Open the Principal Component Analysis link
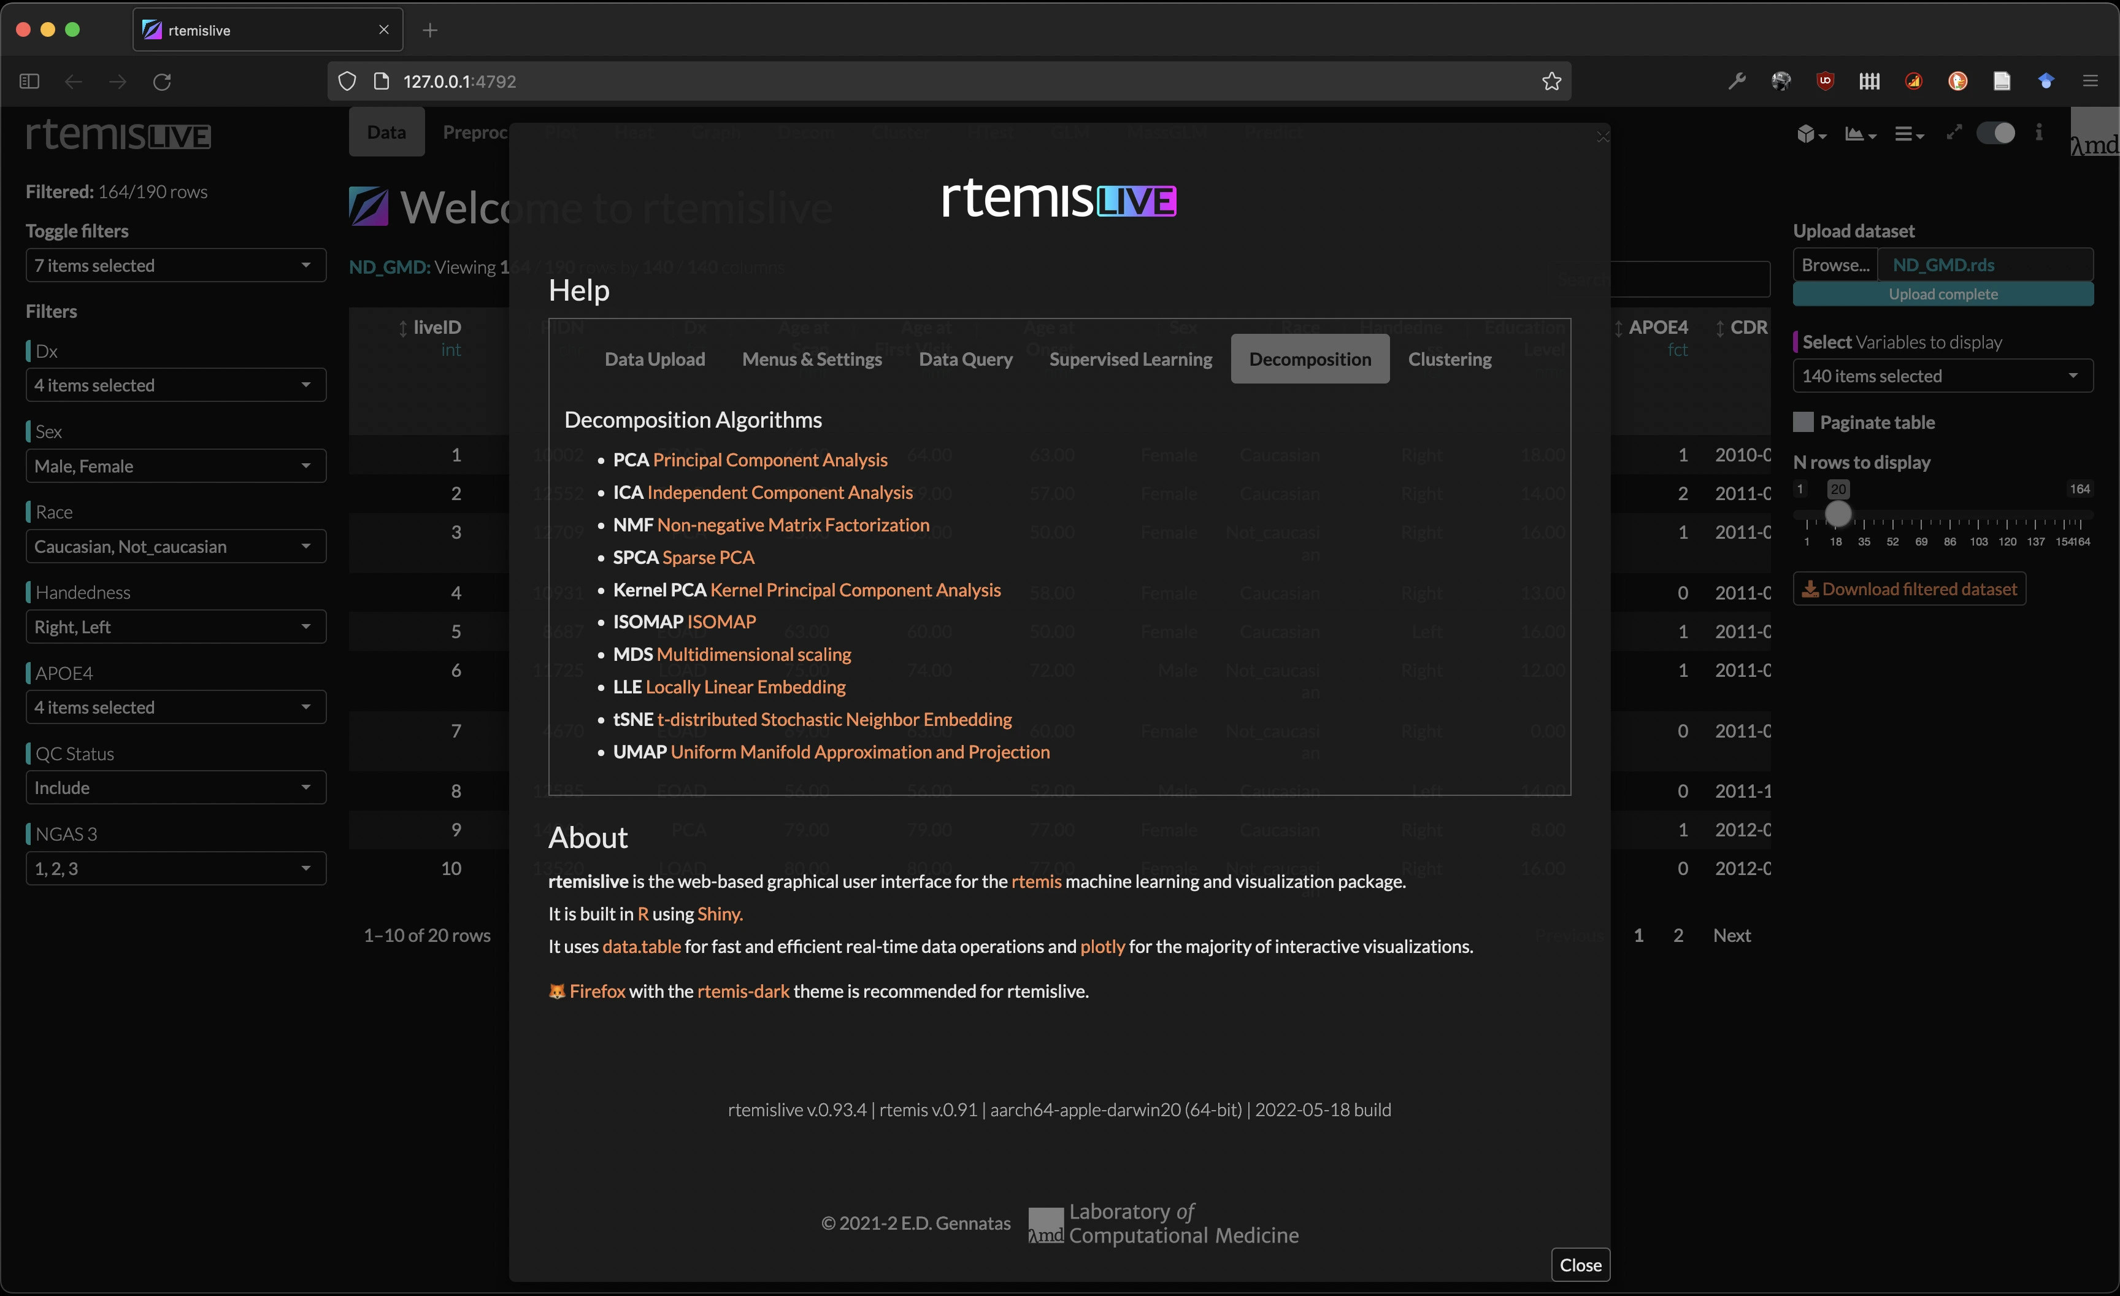This screenshot has height=1296, width=2120. (770, 460)
